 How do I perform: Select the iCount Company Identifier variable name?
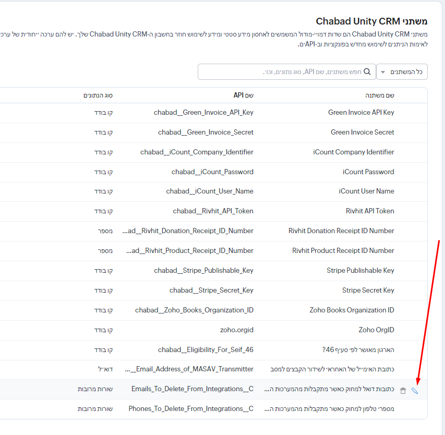point(354,152)
